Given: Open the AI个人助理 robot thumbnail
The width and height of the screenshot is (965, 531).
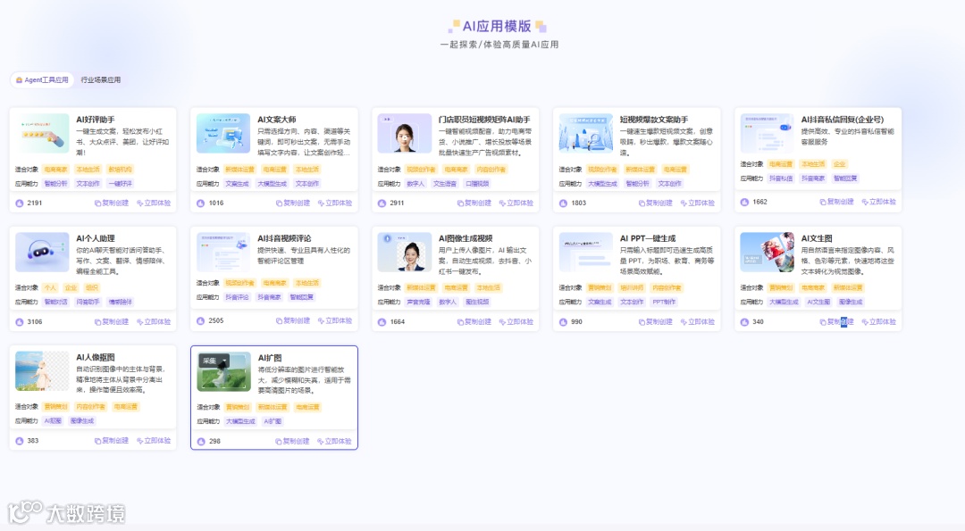Looking at the screenshot, I should (42, 252).
